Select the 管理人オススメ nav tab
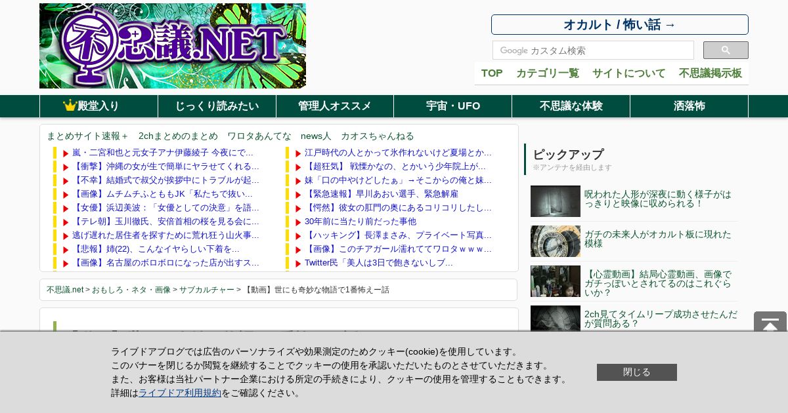This screenshot has height=413, width=788. 335,106
